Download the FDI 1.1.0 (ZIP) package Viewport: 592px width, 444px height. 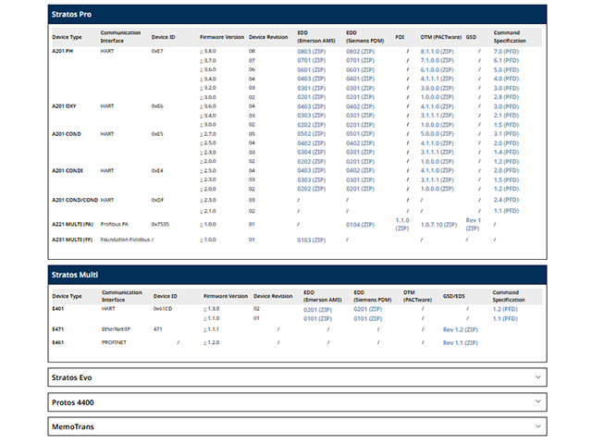pos(401,224)
